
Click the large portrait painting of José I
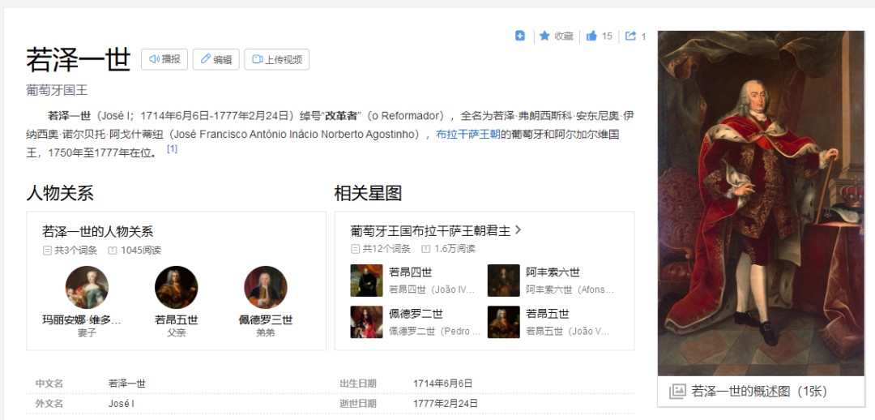tap(761, 204)
